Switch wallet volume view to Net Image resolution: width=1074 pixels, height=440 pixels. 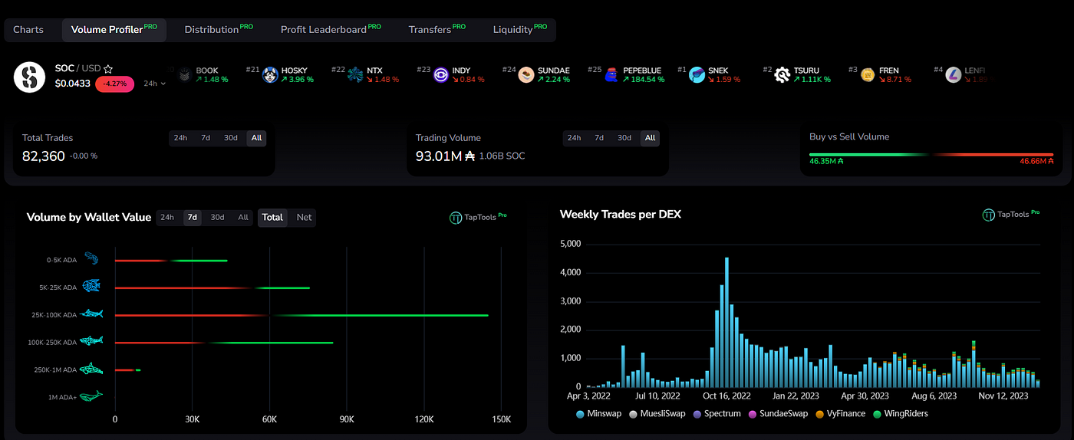pyautogui.click(x=304, y=218)
